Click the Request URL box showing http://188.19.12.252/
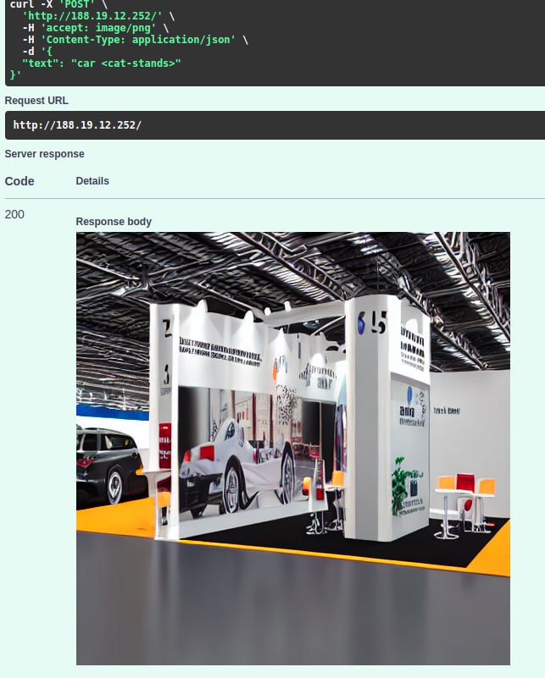Image resolution: width=545 pixels, height=678 pixels. (275, 125)
